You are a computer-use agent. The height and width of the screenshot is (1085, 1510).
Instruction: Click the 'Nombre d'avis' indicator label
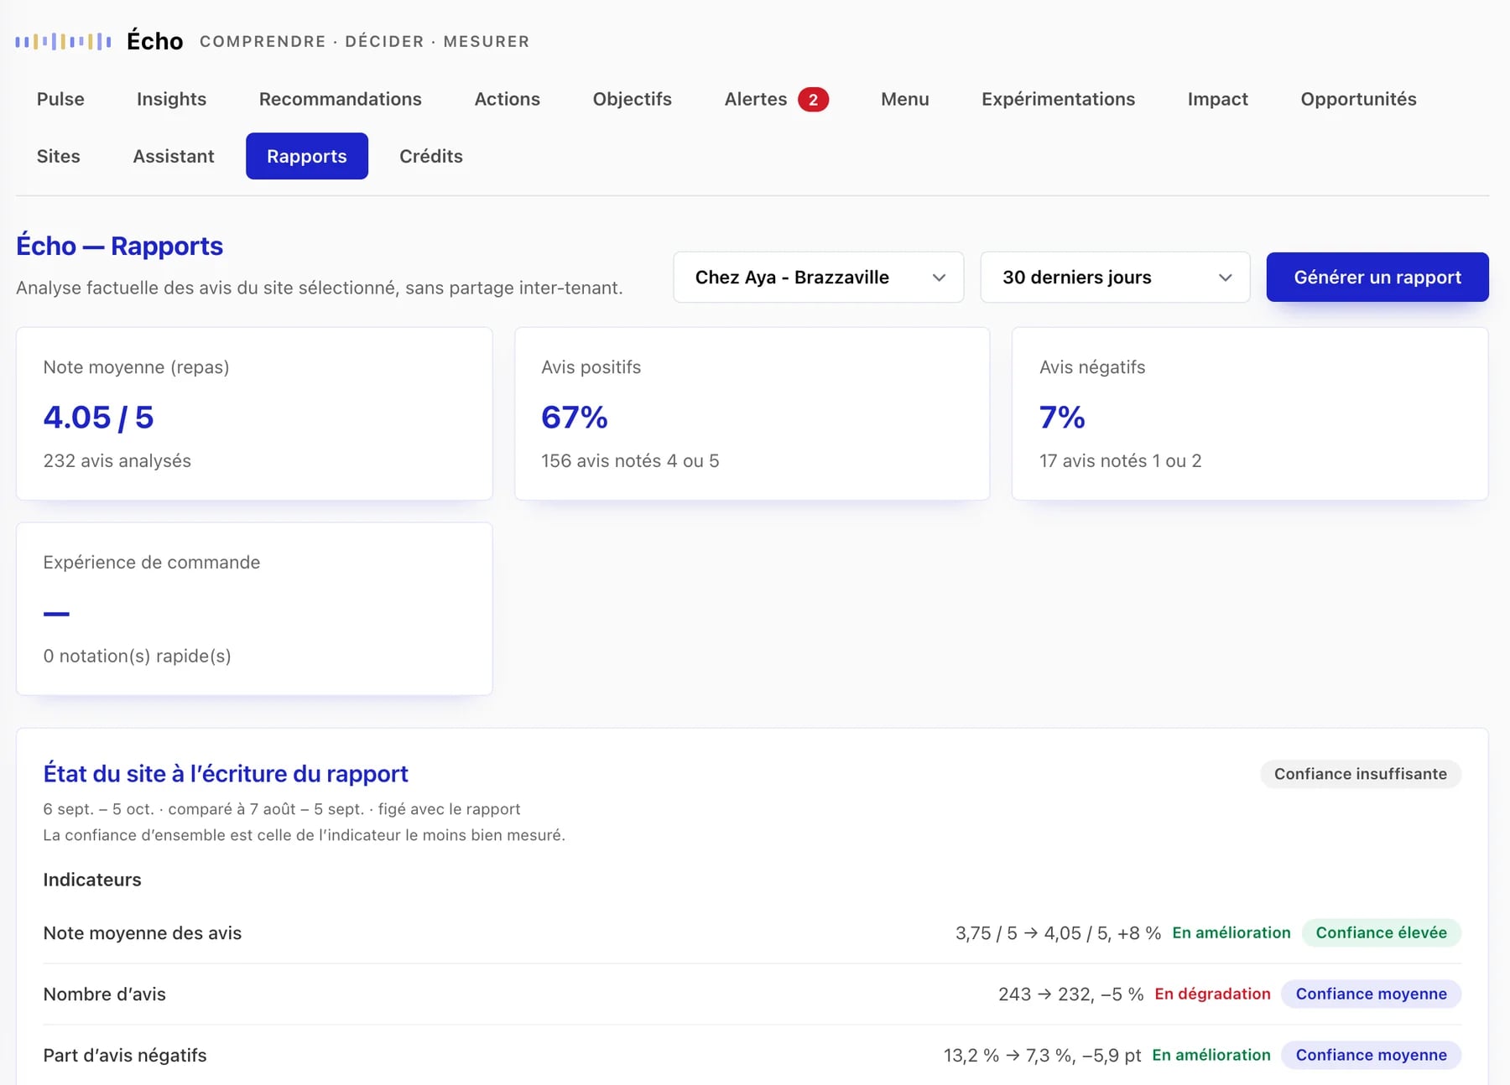point(105,994)
